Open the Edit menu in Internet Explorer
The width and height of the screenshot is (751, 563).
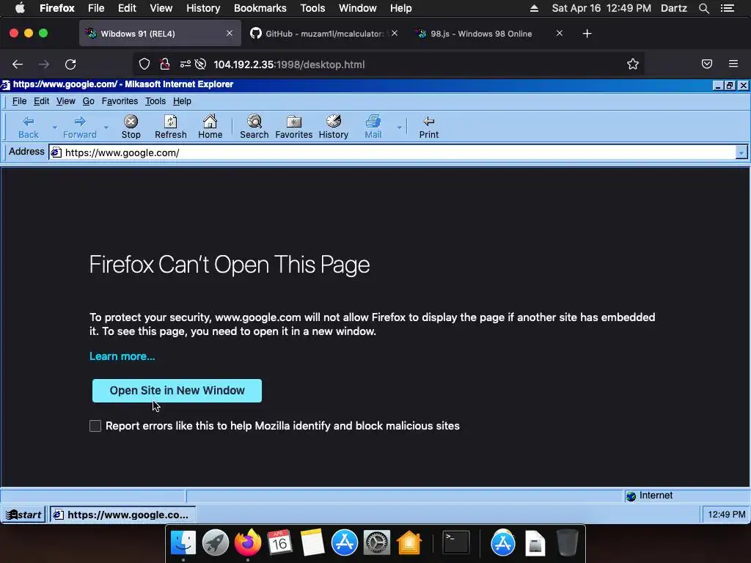[41, 101]
